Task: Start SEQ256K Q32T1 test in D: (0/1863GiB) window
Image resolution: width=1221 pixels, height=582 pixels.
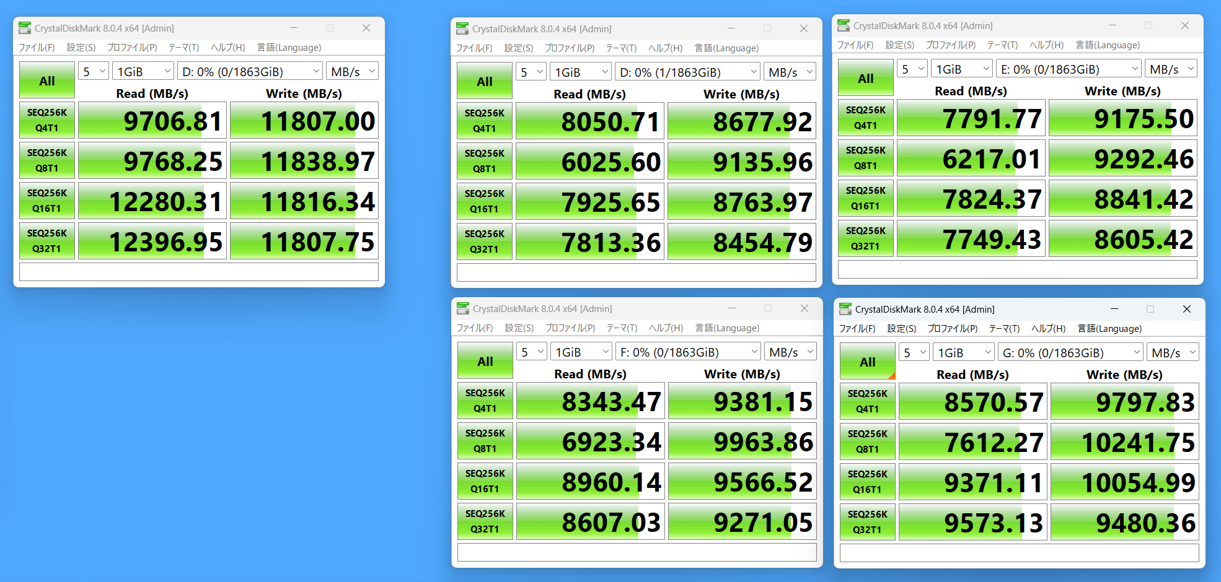Action: 47,241
